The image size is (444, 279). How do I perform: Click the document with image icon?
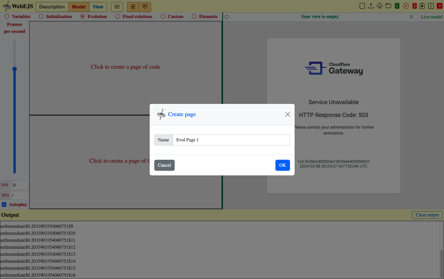coord(133,7)
